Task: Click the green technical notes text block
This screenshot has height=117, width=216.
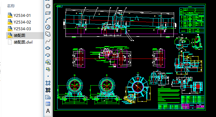Action: pyautogui.click(x=169, y=96)
